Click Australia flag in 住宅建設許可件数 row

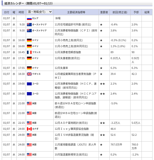pyautogui.click(x=29, y=24)
